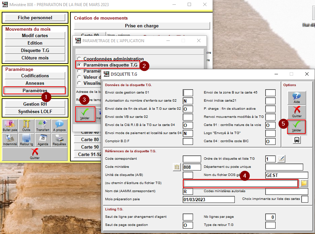The height and width of the screenshot is (234, 315).
Task: Click the ministry code lookup icon
Action: click(x=177, y=167)
